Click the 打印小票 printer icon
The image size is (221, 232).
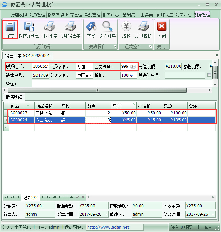[x=49, y=26]
